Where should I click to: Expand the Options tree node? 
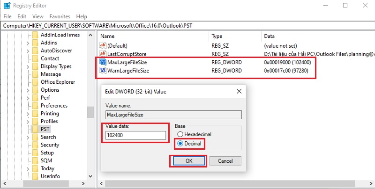[28, 90]
